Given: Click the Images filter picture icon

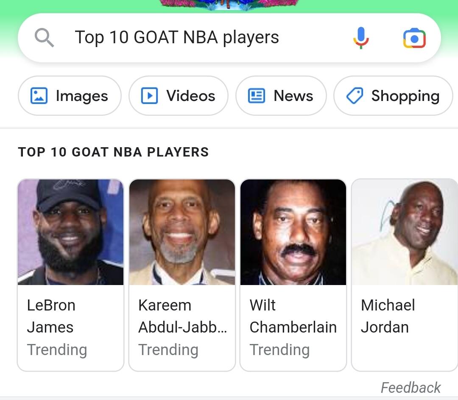Looking at the screenshot, I should (x=39, y=96).
